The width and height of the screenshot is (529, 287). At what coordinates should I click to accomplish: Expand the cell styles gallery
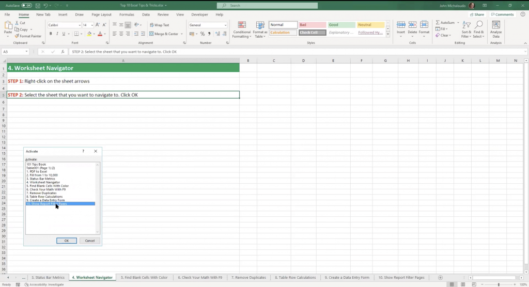(388, 34)
